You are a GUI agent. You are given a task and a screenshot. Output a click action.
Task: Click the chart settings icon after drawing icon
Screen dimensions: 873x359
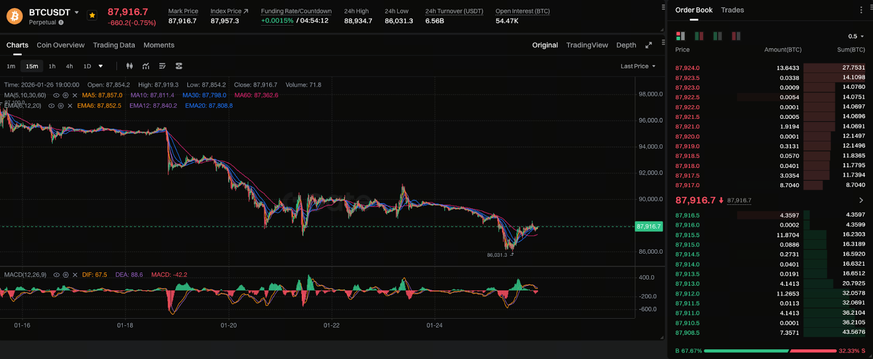tap(179, 66)
